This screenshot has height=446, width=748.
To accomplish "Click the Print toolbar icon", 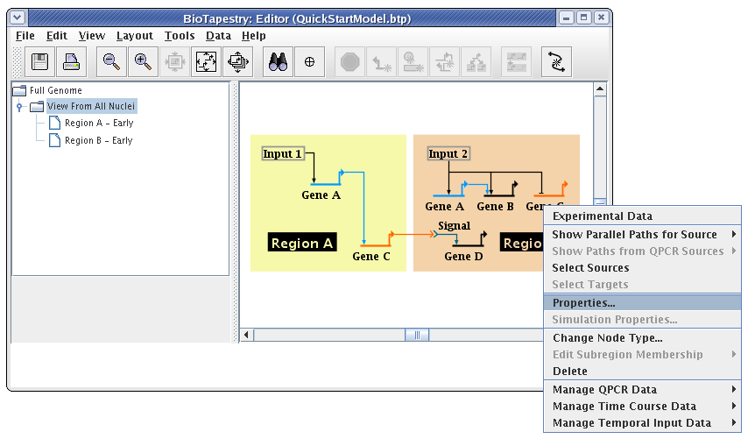I will (71, 61).
